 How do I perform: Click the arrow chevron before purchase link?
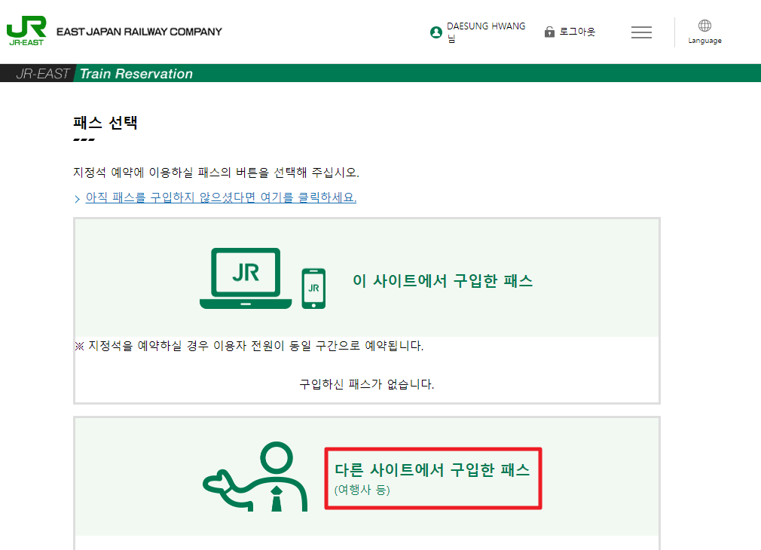[x=77, y=199]
